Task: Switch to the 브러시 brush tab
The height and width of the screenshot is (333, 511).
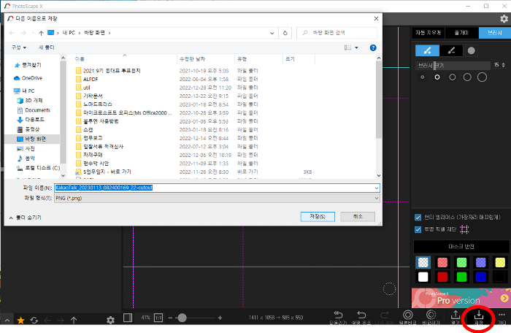Action: click(x=495, y=33)
